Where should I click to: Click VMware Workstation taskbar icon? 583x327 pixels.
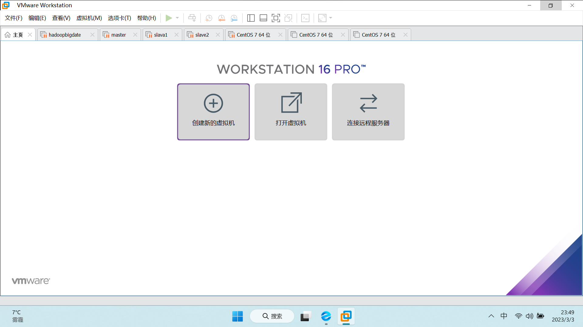[346, 316]
